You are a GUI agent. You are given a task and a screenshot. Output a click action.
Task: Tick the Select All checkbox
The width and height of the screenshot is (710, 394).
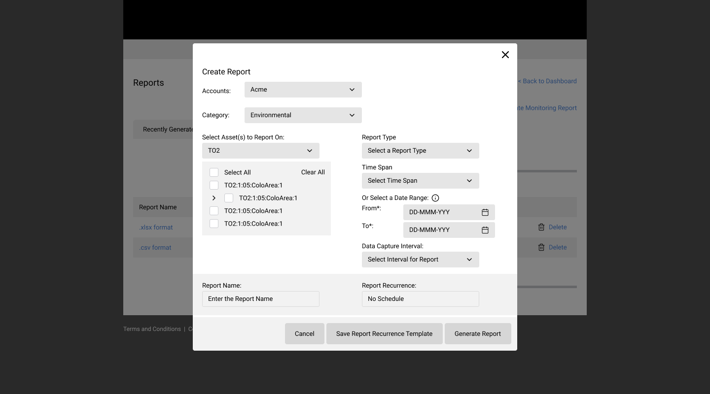point(214,172)
